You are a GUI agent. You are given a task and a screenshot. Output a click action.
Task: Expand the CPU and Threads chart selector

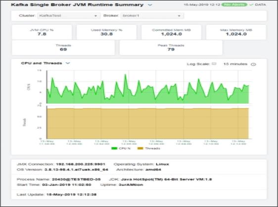[68, 63]
